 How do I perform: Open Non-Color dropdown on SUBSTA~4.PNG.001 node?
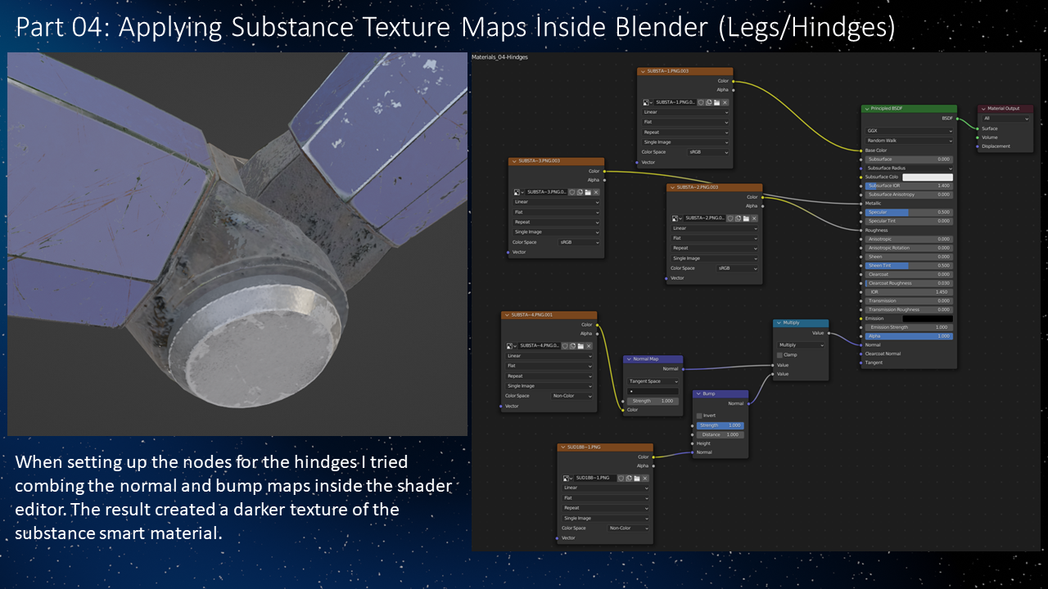[571, 396]
